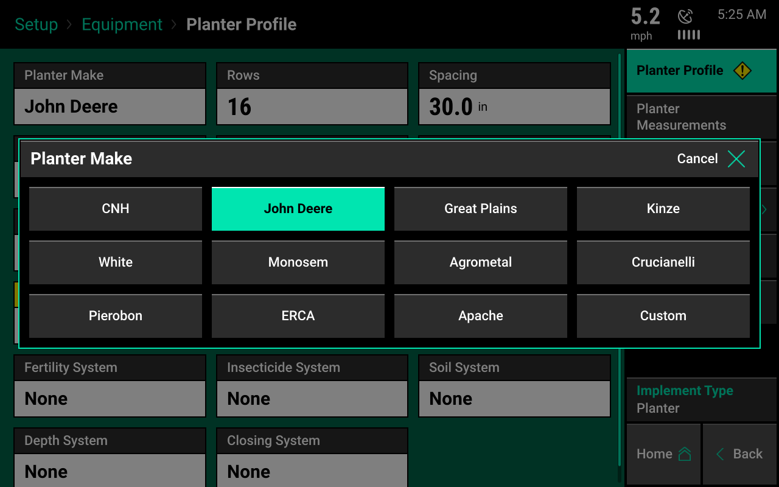This screenshot has width=779, height=487.
Task: Tap the yellow warning diamond on Planter Profile
Action: [742, 71]
